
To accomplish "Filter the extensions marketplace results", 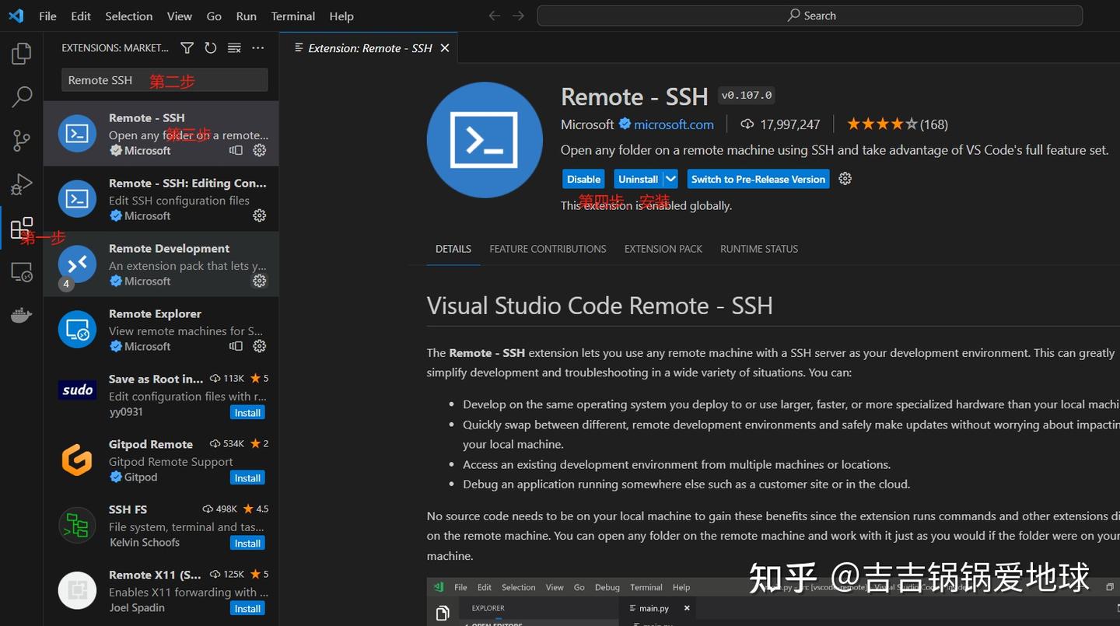I will [x=187, y=47].
